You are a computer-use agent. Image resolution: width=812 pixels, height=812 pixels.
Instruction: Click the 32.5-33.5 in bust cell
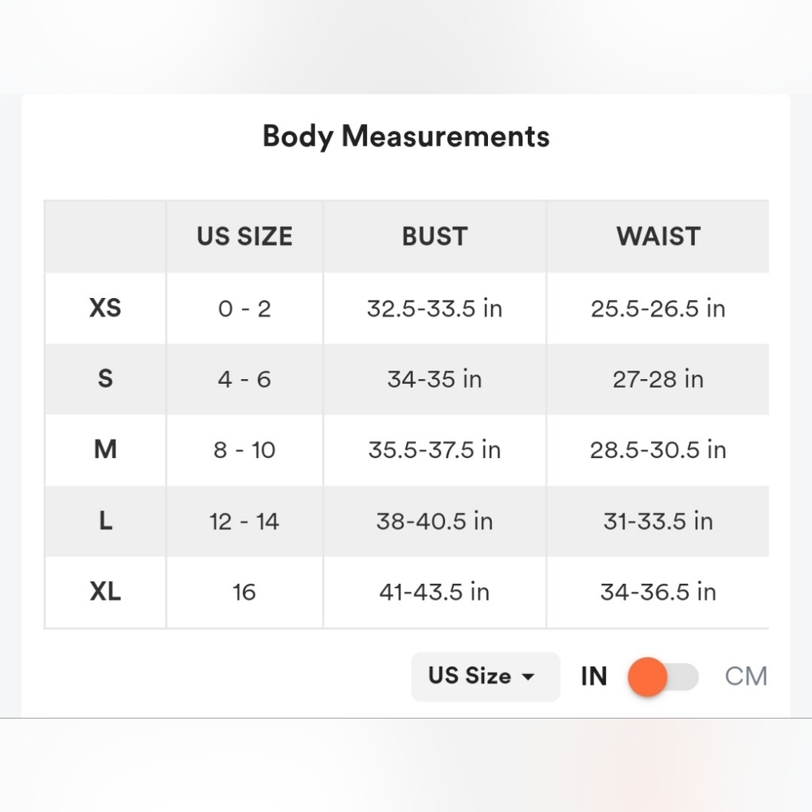pyautogui.click(x=434, y=309)
